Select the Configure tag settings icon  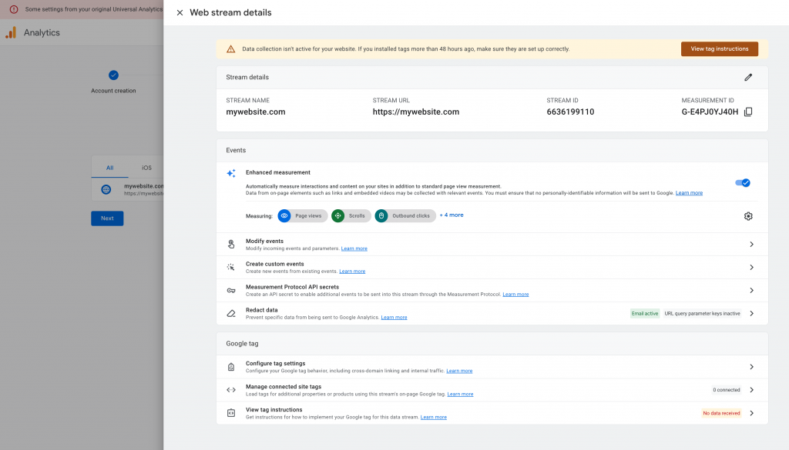pos(230,367)
